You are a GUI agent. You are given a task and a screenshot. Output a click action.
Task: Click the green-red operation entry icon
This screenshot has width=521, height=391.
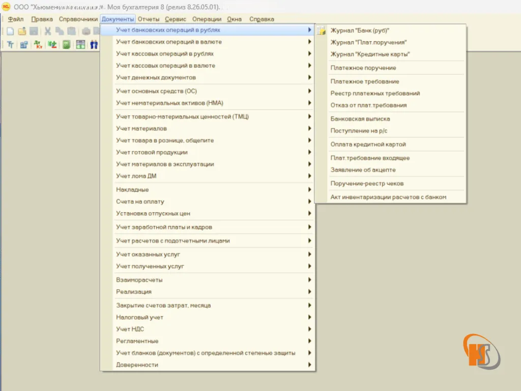pos(52,45)
